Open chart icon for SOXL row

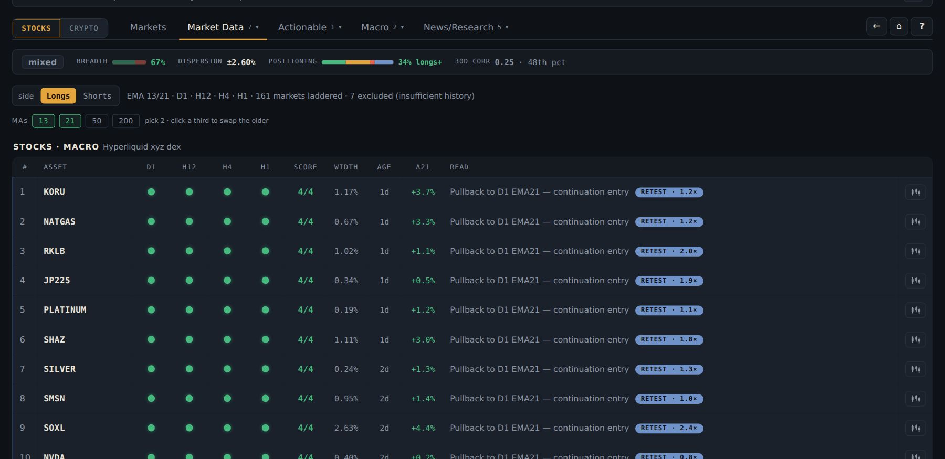[915, 428]
